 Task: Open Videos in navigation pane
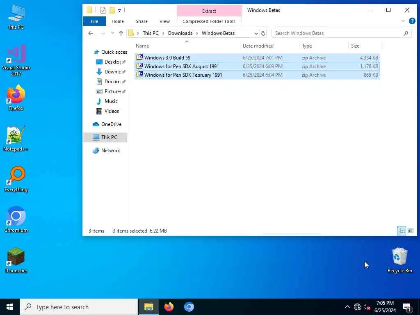pos(107,111)
